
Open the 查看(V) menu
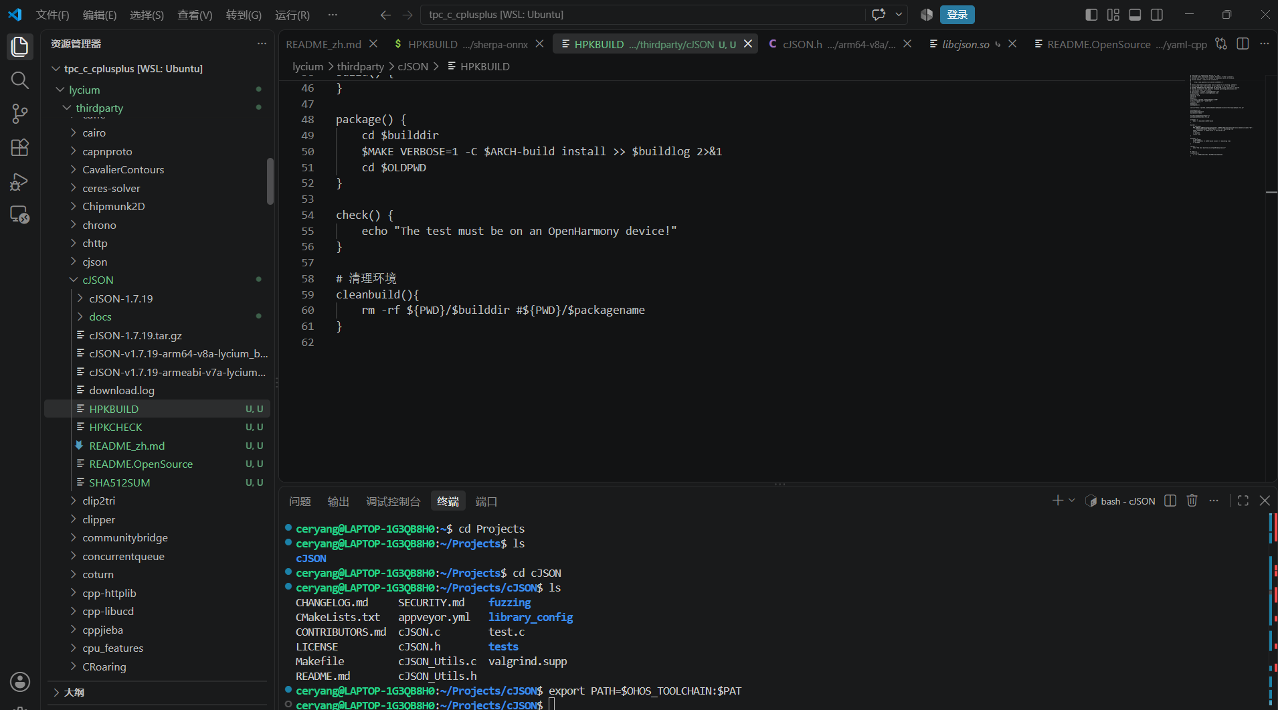(x=195, y=15)
